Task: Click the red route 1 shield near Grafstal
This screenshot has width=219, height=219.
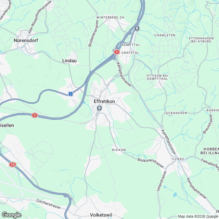Action: tap(117, 52)
